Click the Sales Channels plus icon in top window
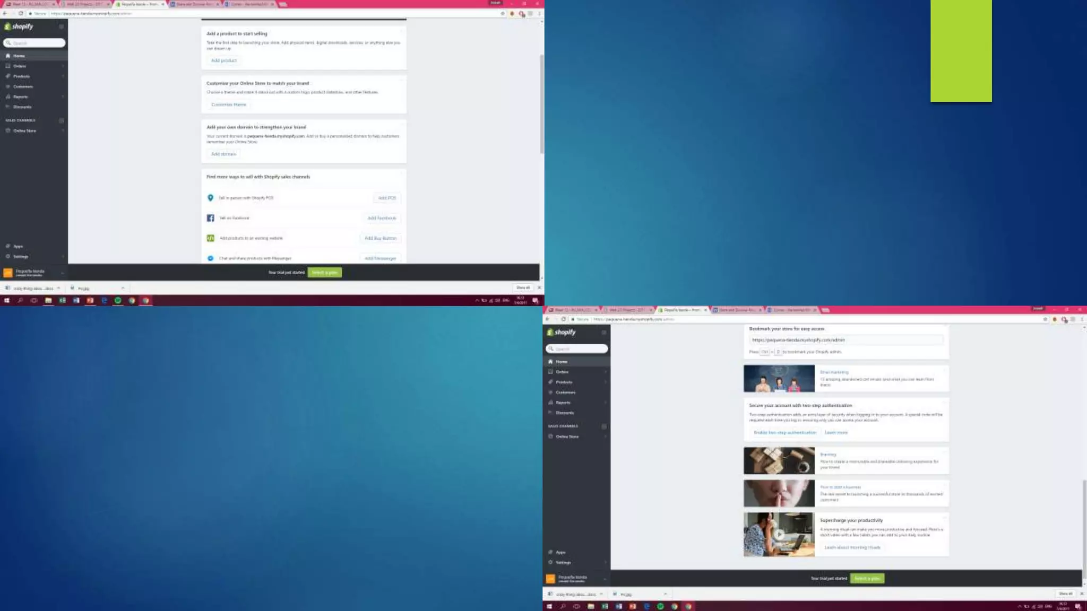1087x611 pixels. [x=62, y=120]
